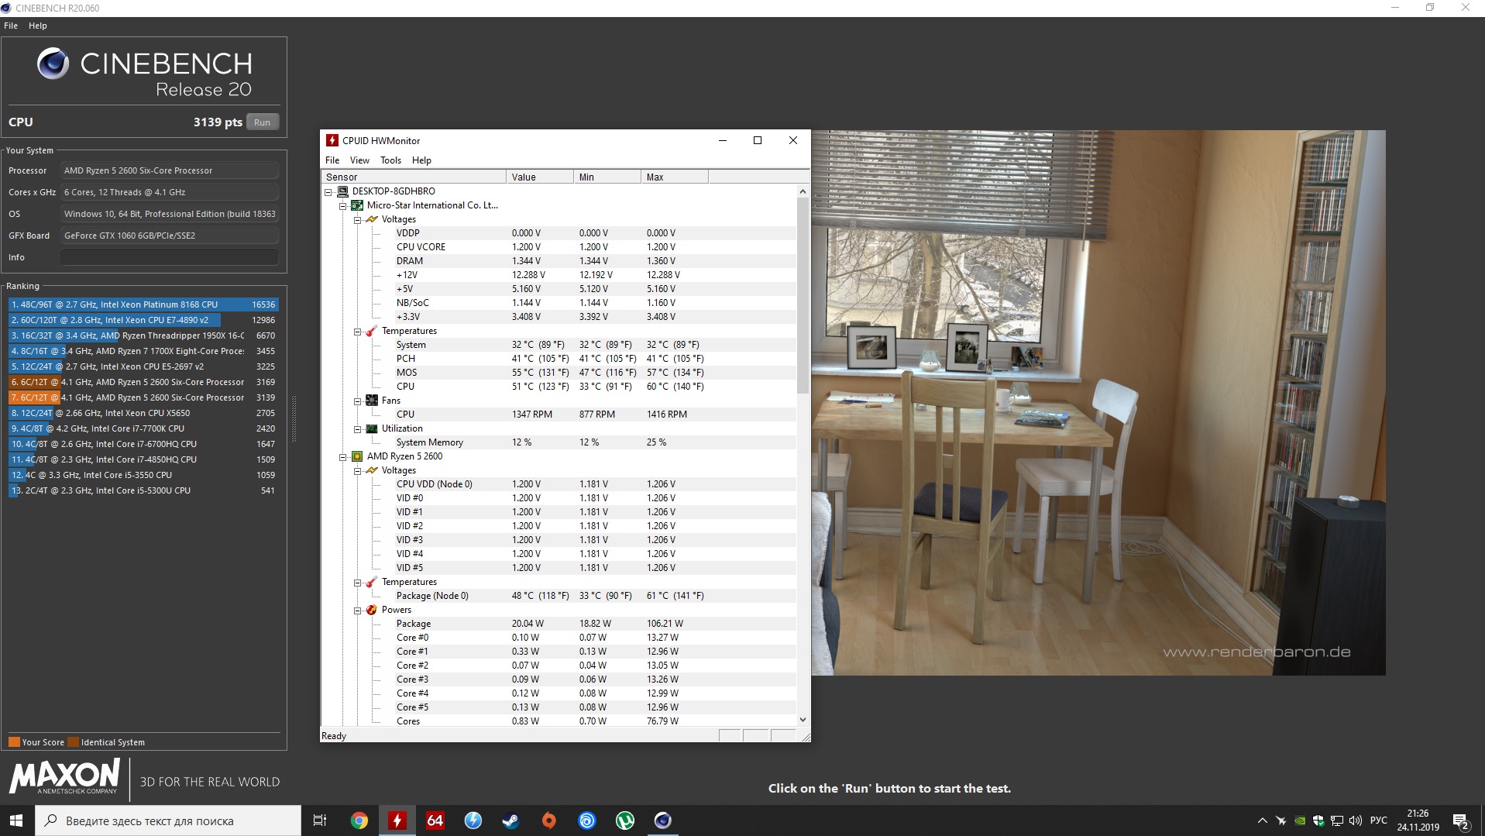Open the HWMonitor Help menu
The width and height of the screenshot is (1485, 836).
[x=421, y=160]
